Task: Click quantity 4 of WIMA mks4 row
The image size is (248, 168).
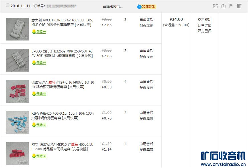Action: [125, 82]
